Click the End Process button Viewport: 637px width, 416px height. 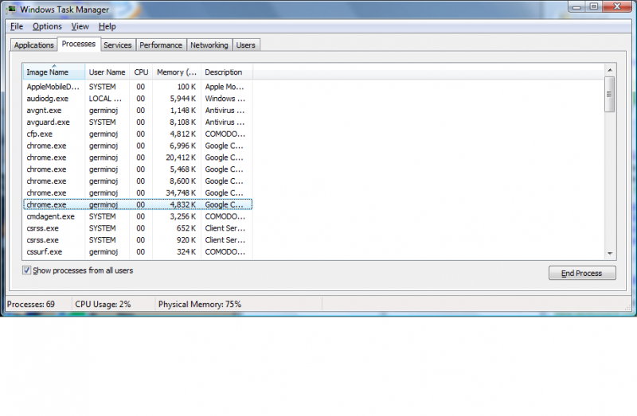pos(582,273)
